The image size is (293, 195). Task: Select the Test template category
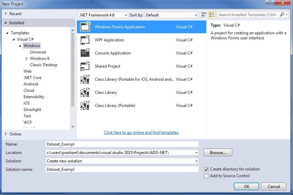coord(27,116)
